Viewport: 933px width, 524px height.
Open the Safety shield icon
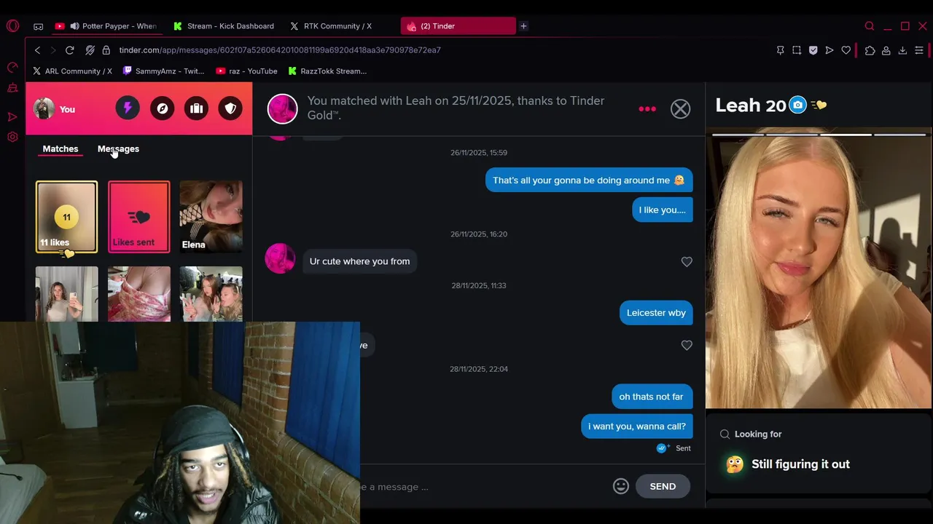pyautogui.click(x=230, y=108)
